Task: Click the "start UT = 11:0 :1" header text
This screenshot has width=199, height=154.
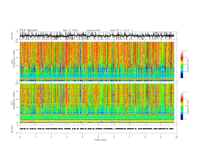Action: 121,30
